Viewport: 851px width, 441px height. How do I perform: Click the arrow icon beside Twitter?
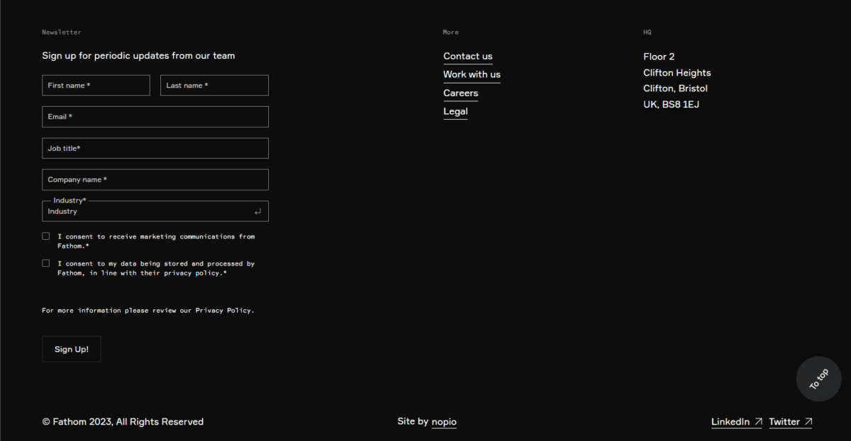pos(808,422)
